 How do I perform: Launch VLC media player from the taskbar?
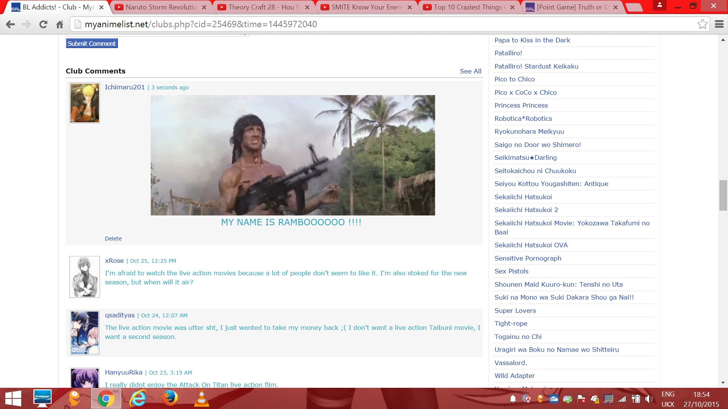coord(201,398)
